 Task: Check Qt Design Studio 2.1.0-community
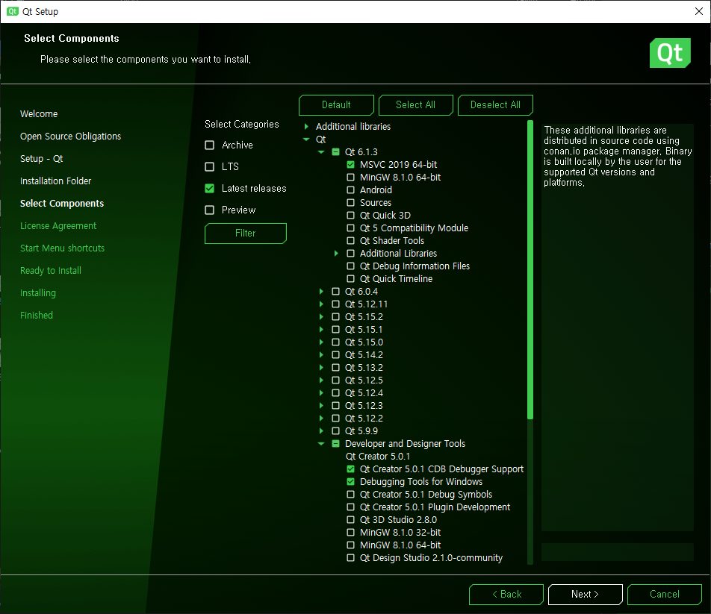click(x=350, y=558)
